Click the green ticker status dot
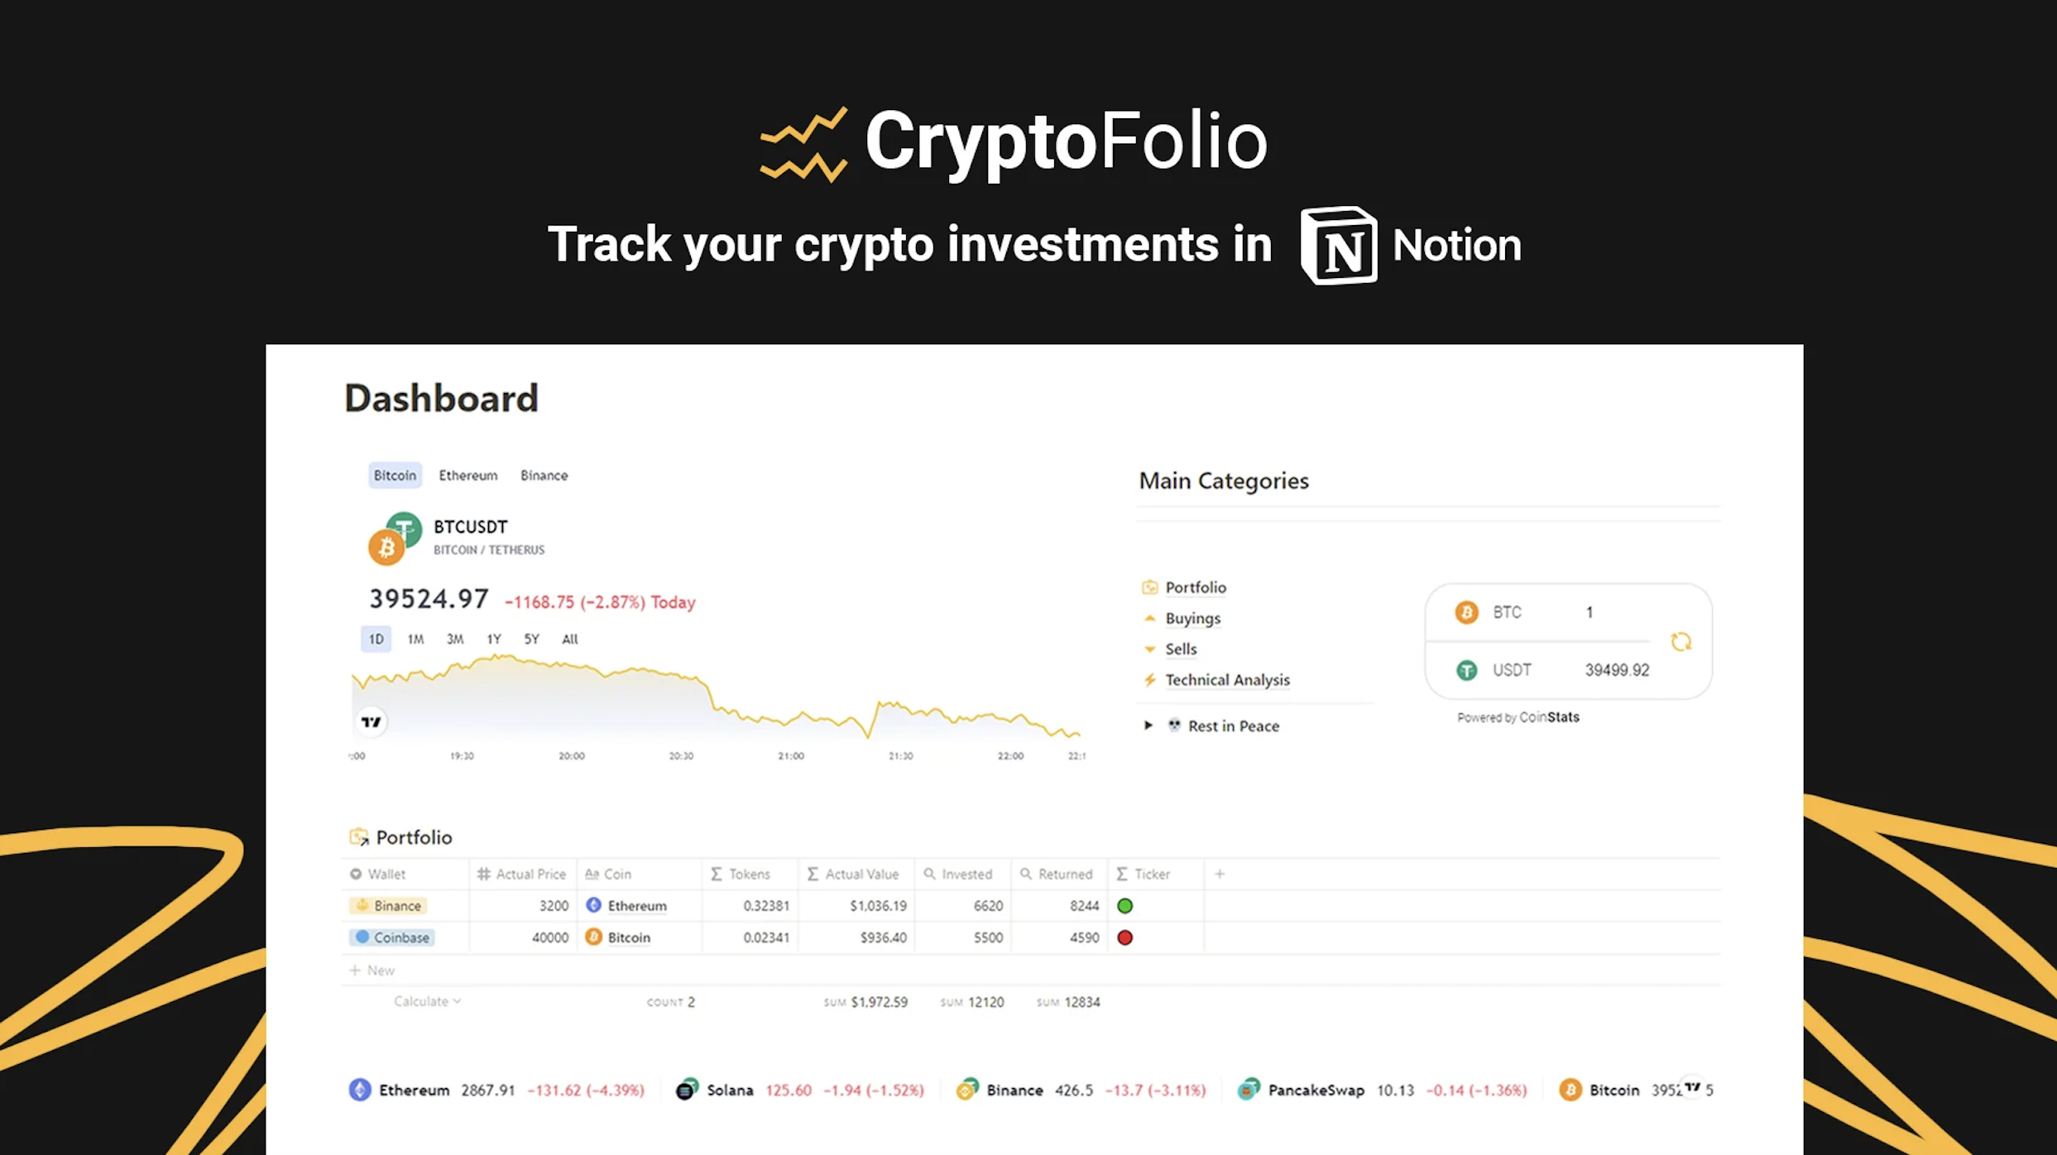Image resolution: width=2057 pixels, height=1155 pixels. [x=1124, y=906]
